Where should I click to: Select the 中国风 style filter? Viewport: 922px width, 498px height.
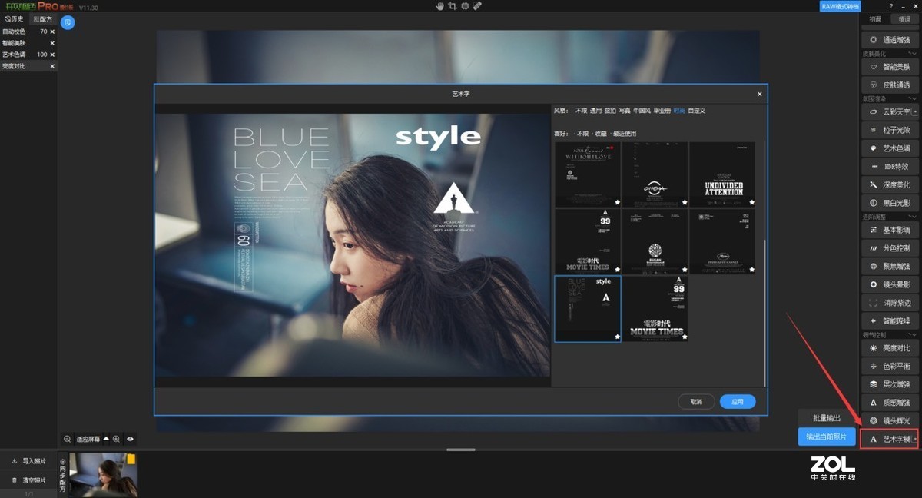click(x=642, y=111)
